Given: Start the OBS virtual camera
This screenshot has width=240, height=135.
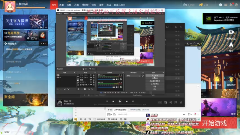Looking at the screenshot, I should [155, 81].
